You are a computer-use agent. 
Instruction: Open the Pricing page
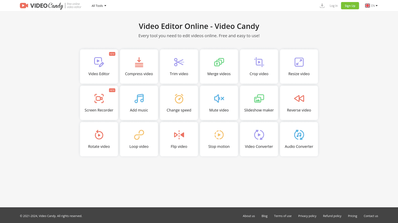click(x=352, y=216)
